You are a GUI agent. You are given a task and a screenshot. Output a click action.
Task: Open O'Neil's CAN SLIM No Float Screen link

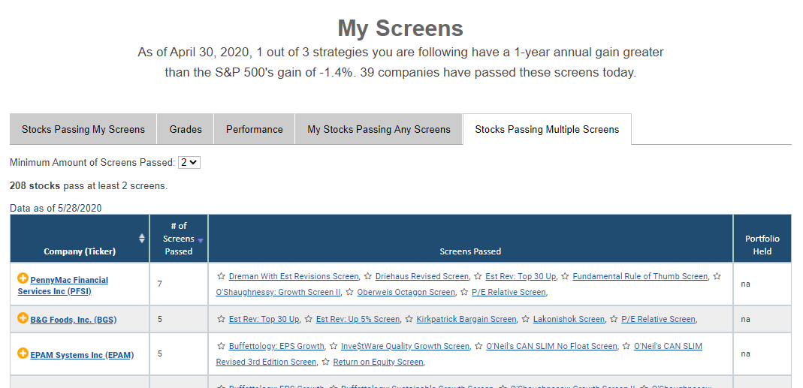pyautogui.click(x=551, y=346)
